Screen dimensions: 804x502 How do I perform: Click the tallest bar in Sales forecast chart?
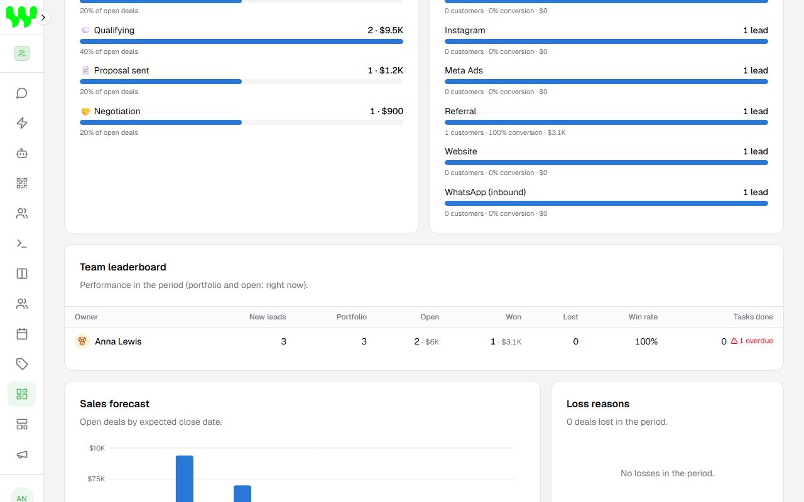click(185, 479)
